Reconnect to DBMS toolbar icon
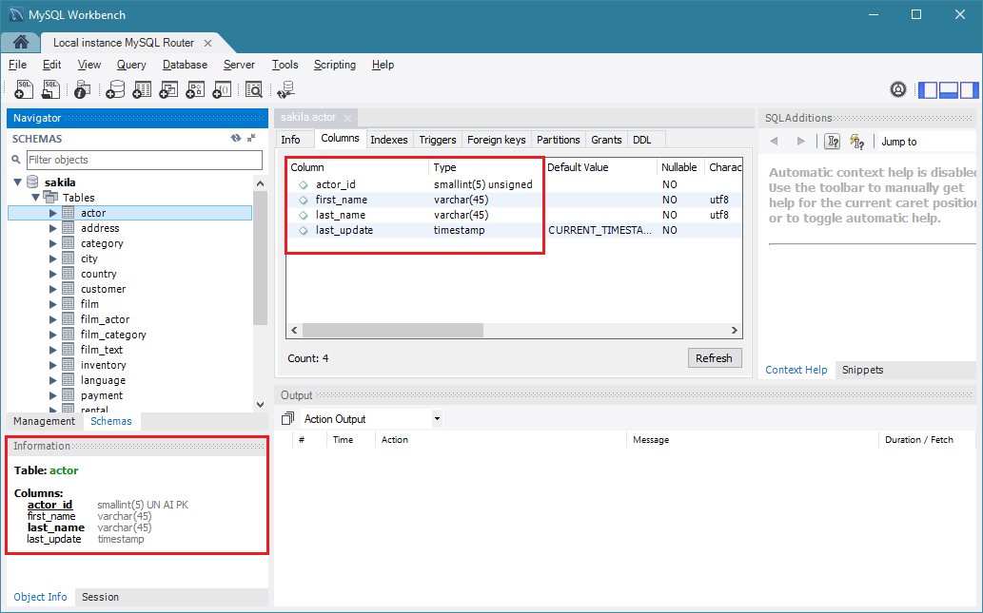Screen dimensions: 983x613 (x=285, y=89)
